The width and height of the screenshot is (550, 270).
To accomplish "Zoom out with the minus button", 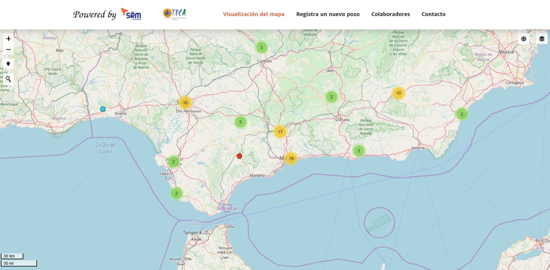I will pos(9,49).
